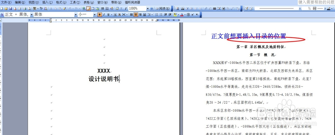Screen dimensions: 335x135
Task: Open the border line style dropdown
Action: [x=300, y=9]
